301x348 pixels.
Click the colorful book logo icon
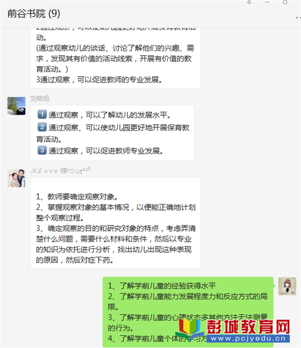click(x=190, y=330)
